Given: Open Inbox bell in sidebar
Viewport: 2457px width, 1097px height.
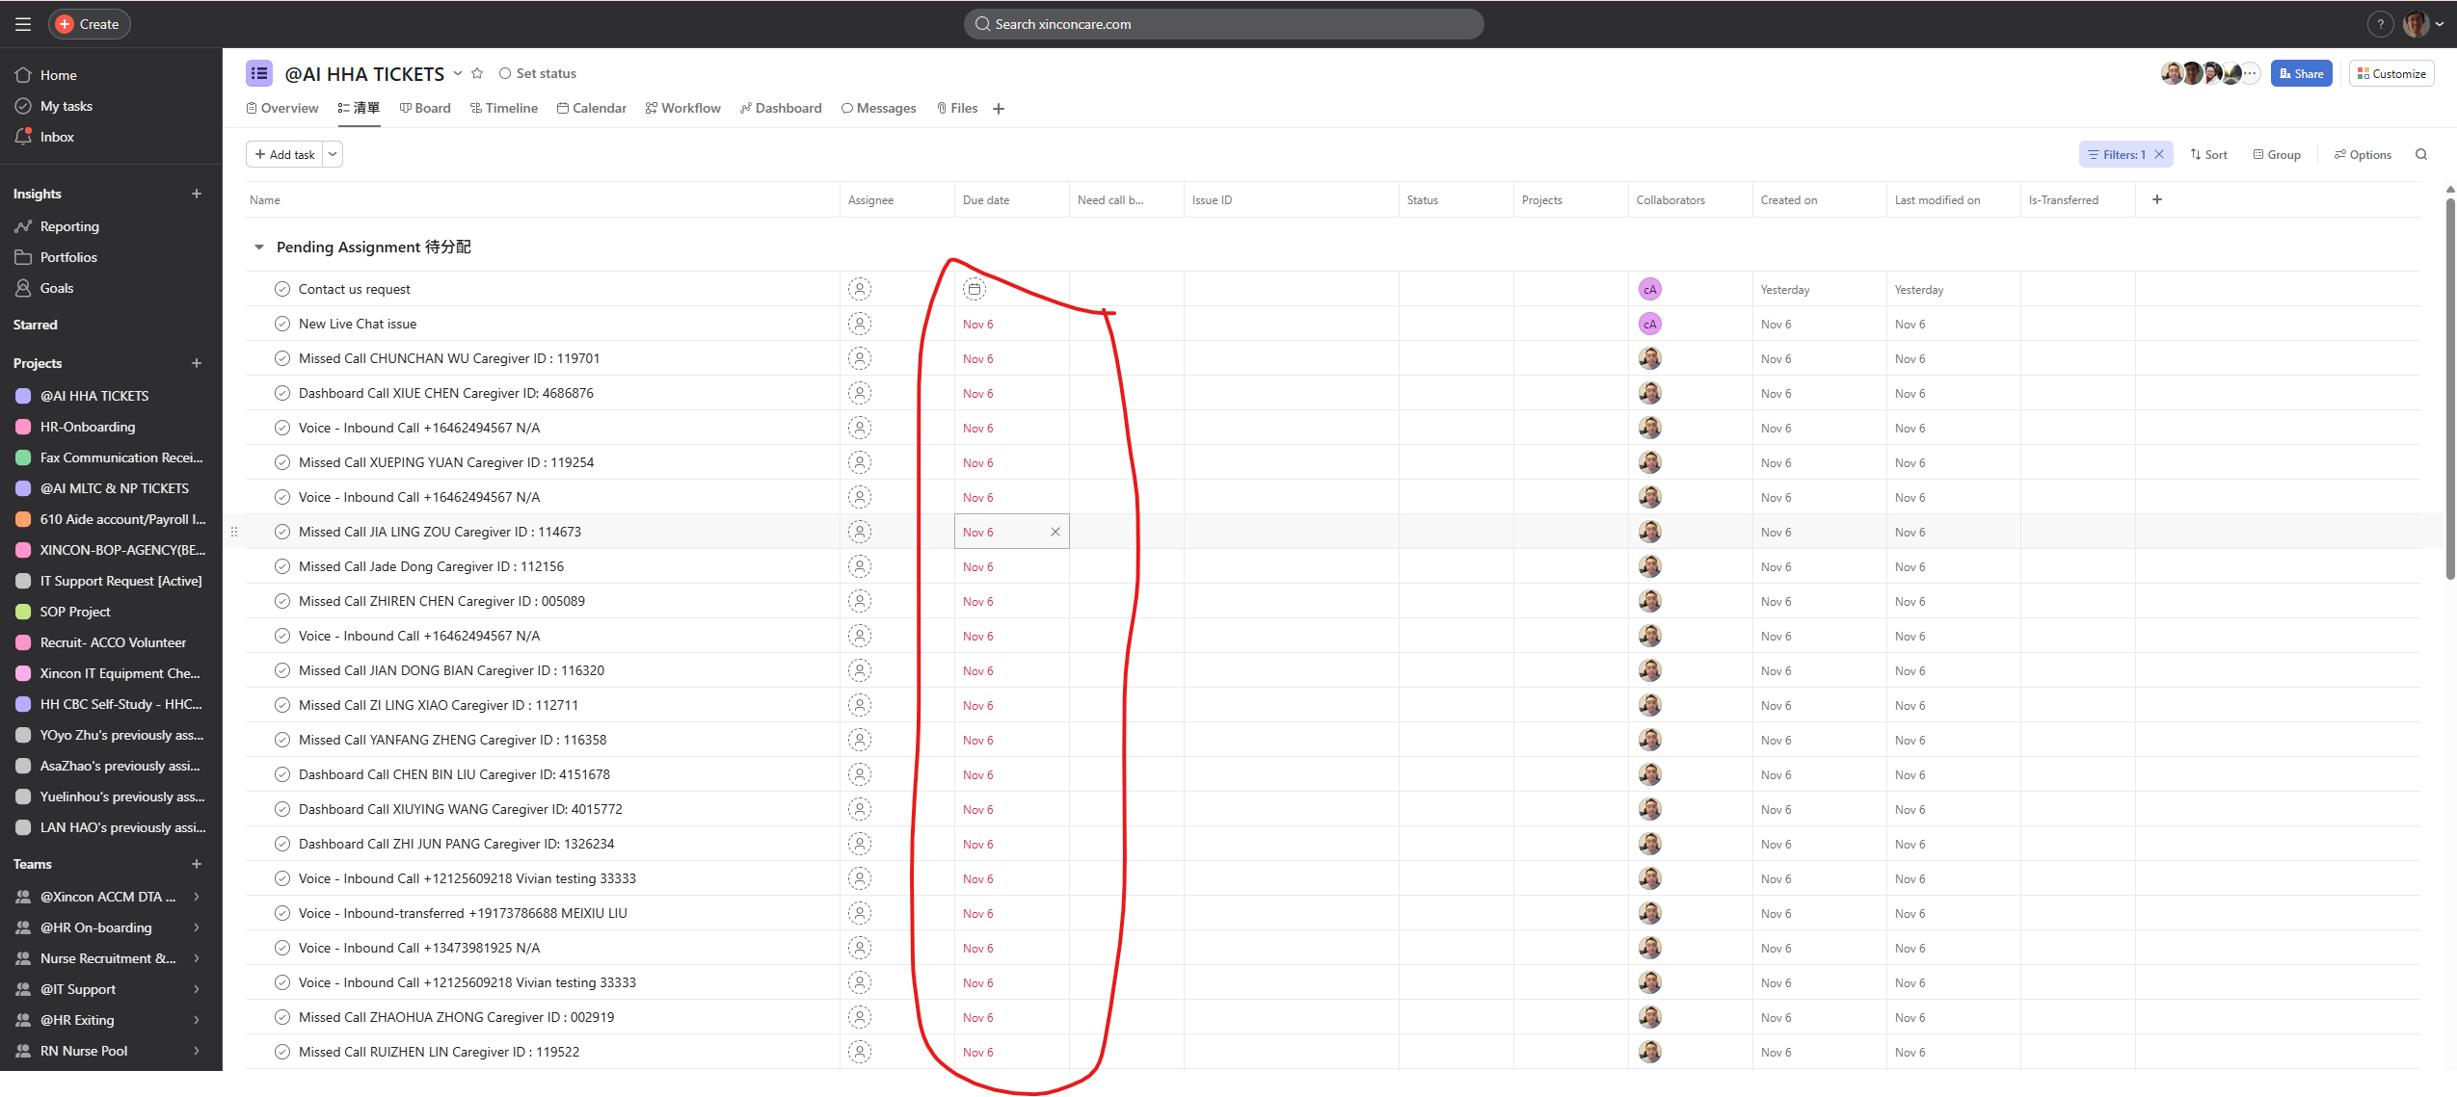Looking at the screenshot, I should pyautogui.click(x=24, y=137).
